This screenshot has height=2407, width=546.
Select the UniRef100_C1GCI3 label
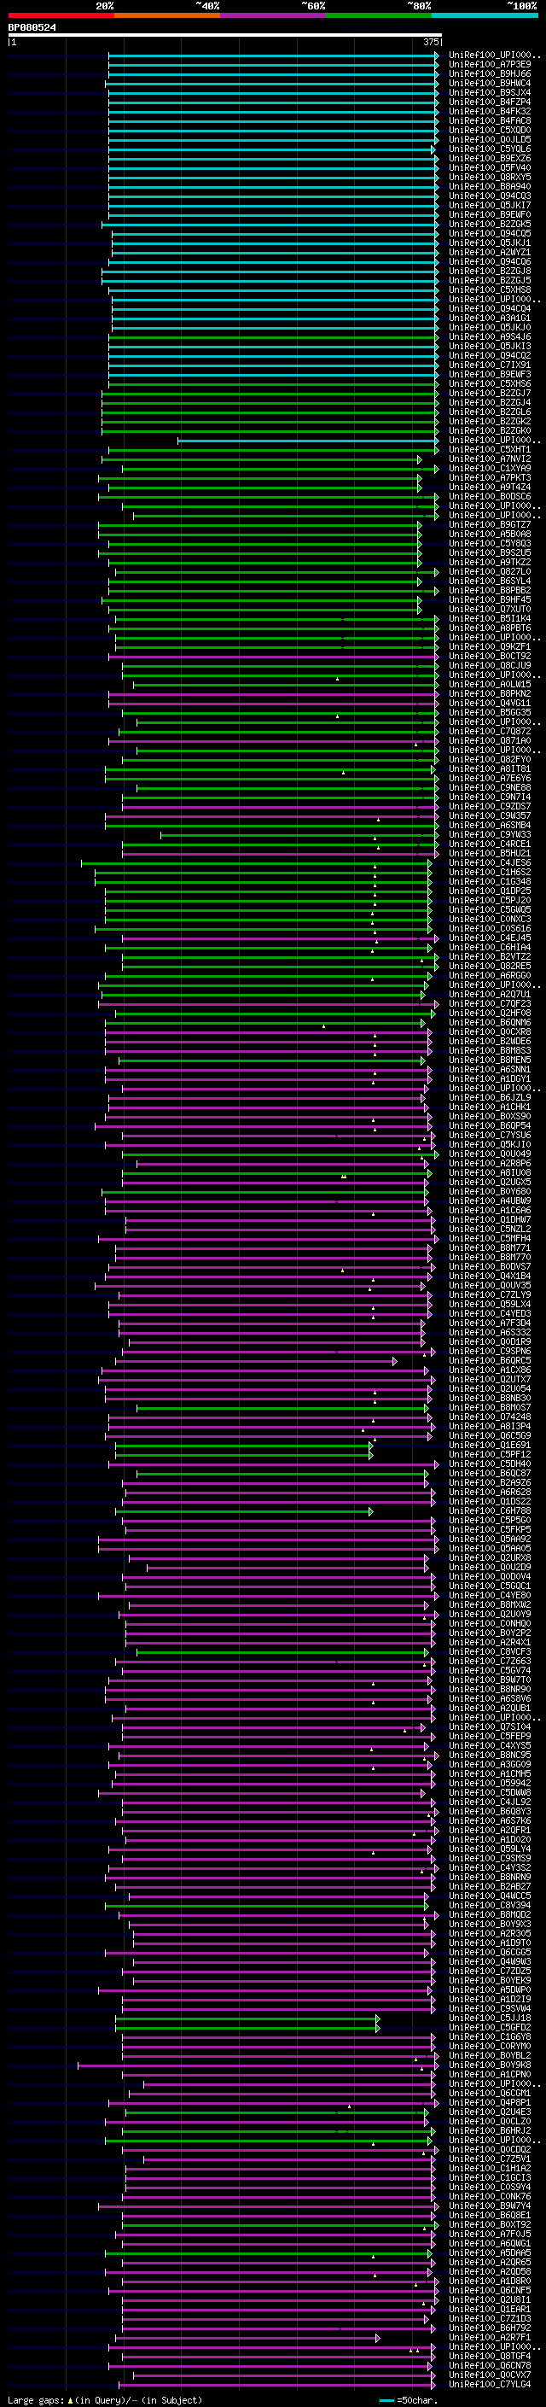(x=490, y=2176)
